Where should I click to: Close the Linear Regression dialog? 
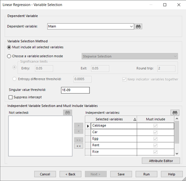point(178,5)
